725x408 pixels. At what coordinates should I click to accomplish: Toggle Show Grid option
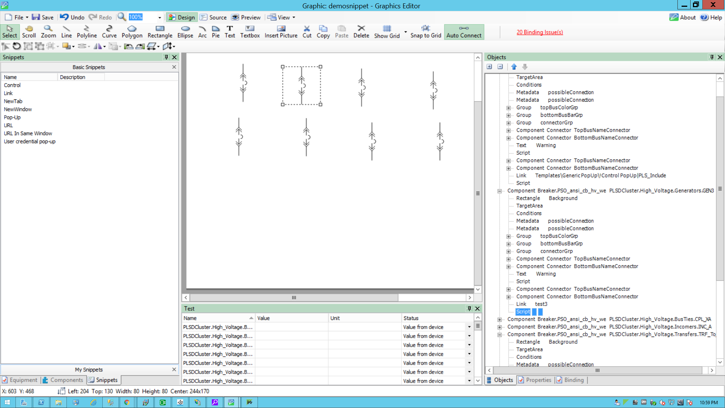(387, 32)
